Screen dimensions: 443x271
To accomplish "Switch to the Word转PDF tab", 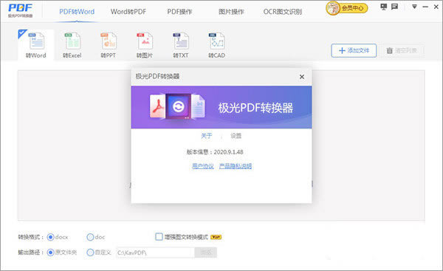I will [x=128, y=12].
